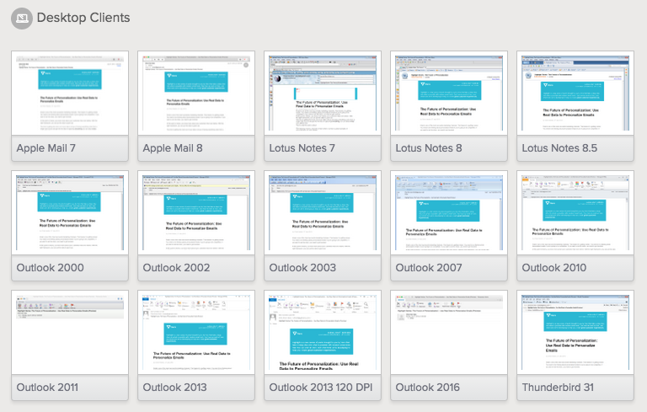Select the Outlook 2000 preview thumbnail
This screenshot has width=647, height=412.
coord(70,213)
